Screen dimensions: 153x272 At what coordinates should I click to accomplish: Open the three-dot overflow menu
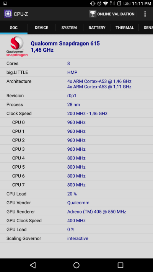click(145, 14)
